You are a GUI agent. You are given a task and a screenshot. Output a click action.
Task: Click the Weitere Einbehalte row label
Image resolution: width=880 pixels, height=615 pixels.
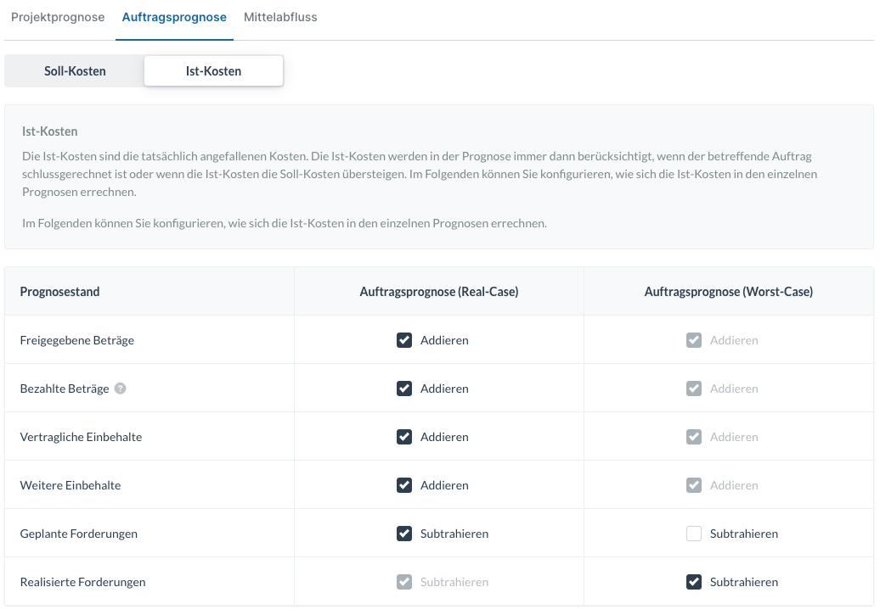click(x=71, y=485)
